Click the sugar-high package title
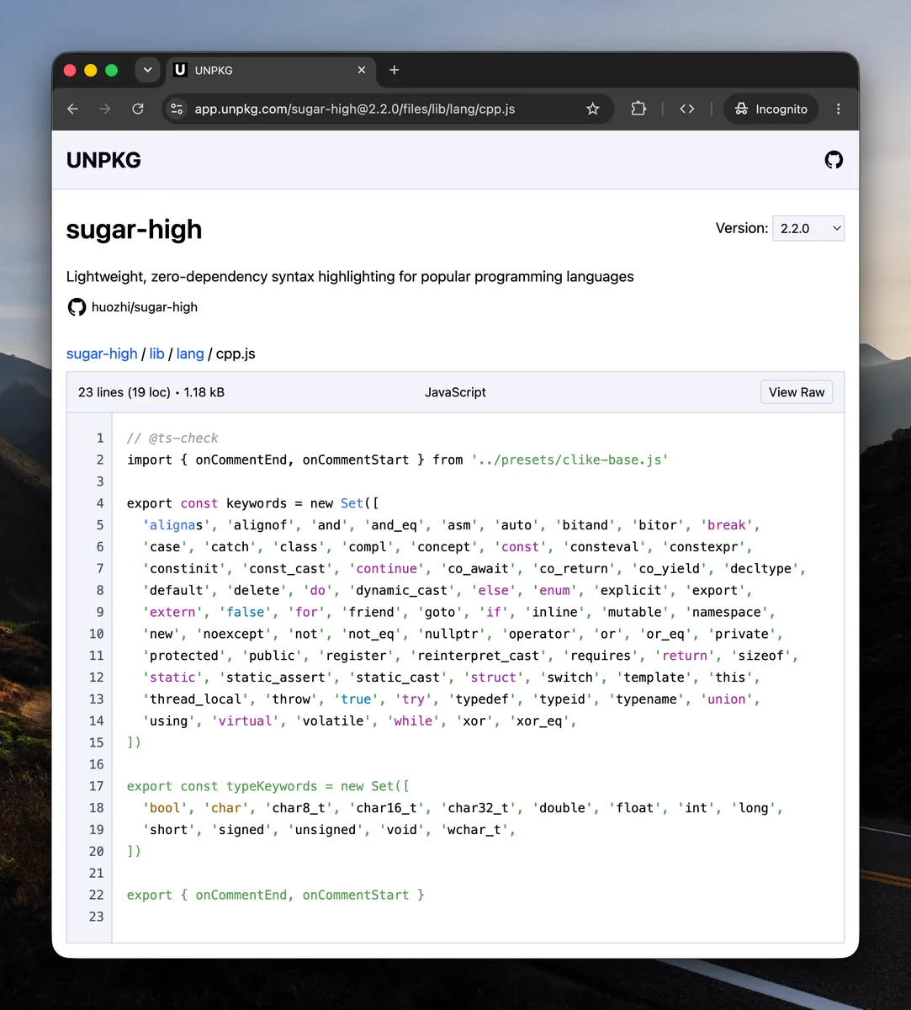The height and width of the screenshot is (1010, 911). 134,230
